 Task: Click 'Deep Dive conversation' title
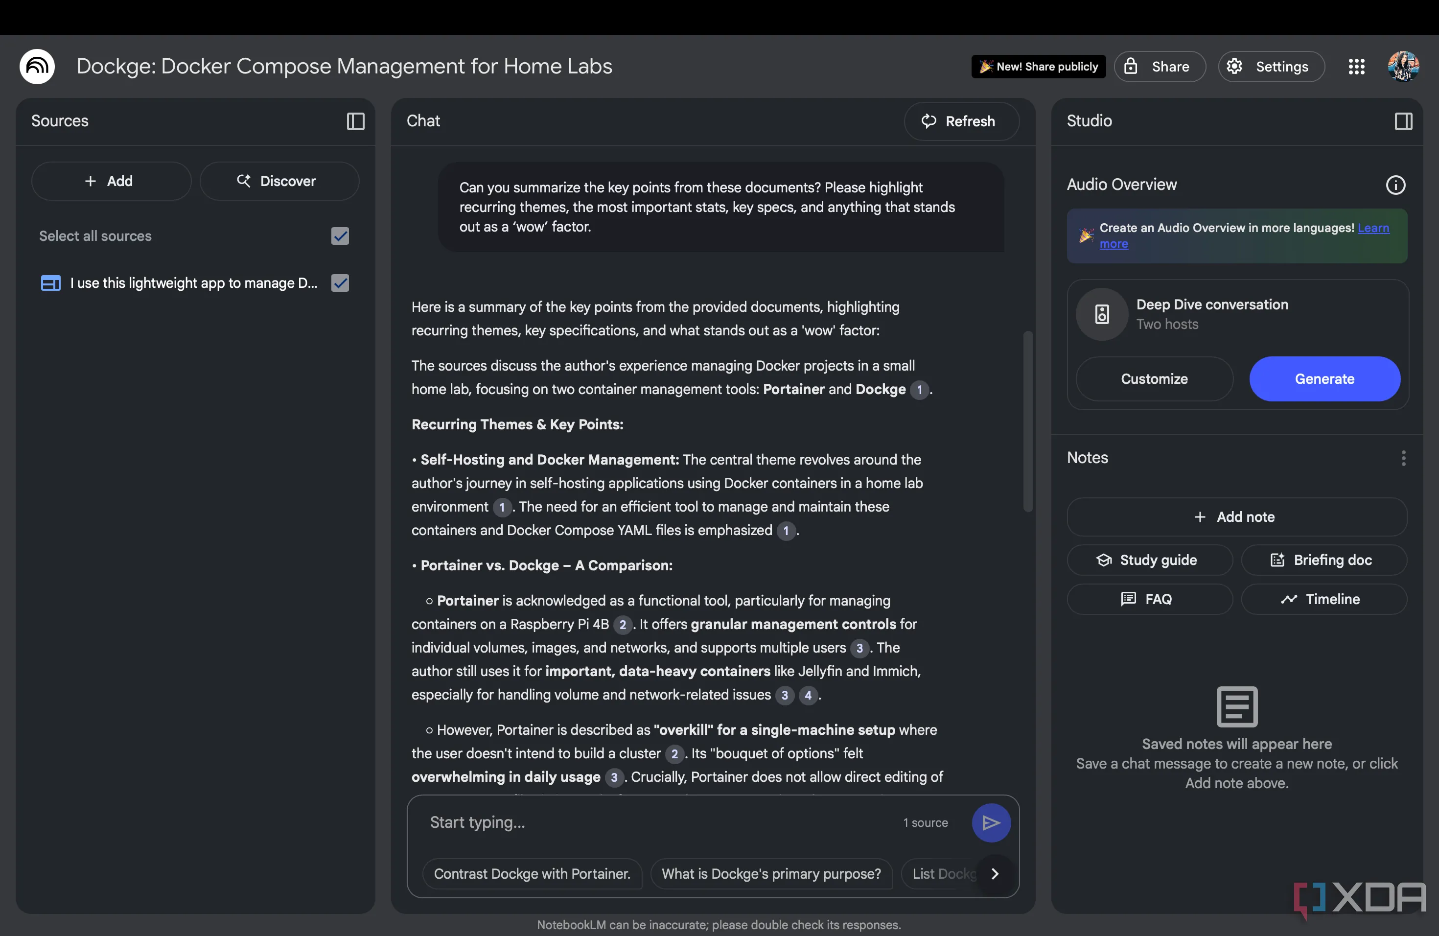1212,305
